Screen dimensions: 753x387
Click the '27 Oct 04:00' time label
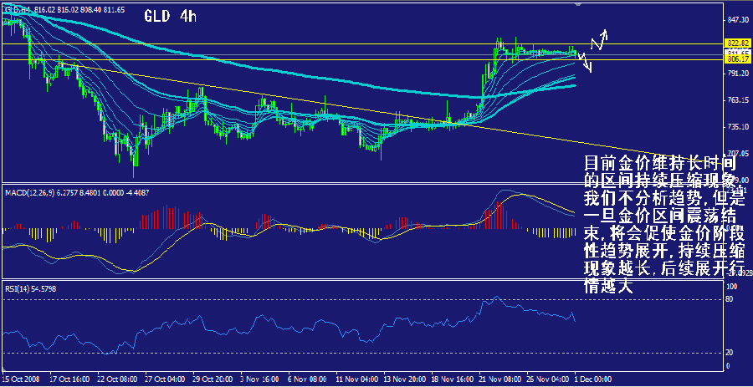(163, 378)
